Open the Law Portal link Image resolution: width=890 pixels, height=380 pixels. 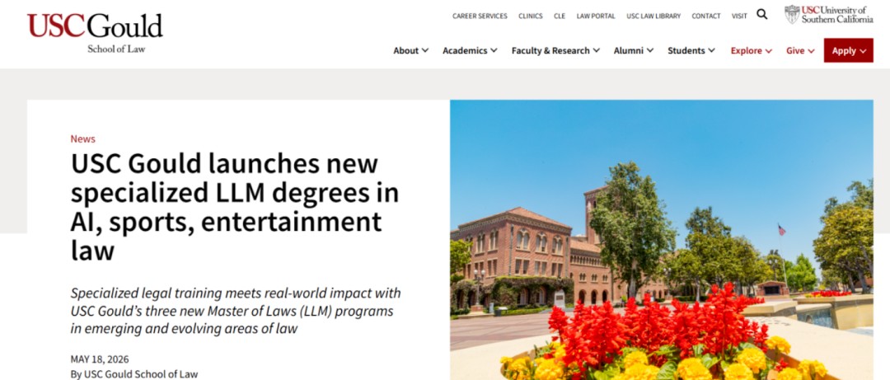coord(596,16)
